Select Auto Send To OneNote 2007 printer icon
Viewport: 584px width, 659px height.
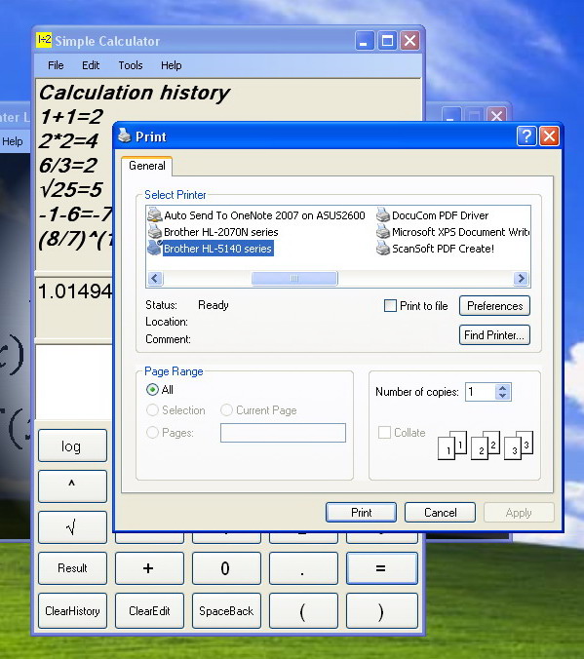point(155,214)
